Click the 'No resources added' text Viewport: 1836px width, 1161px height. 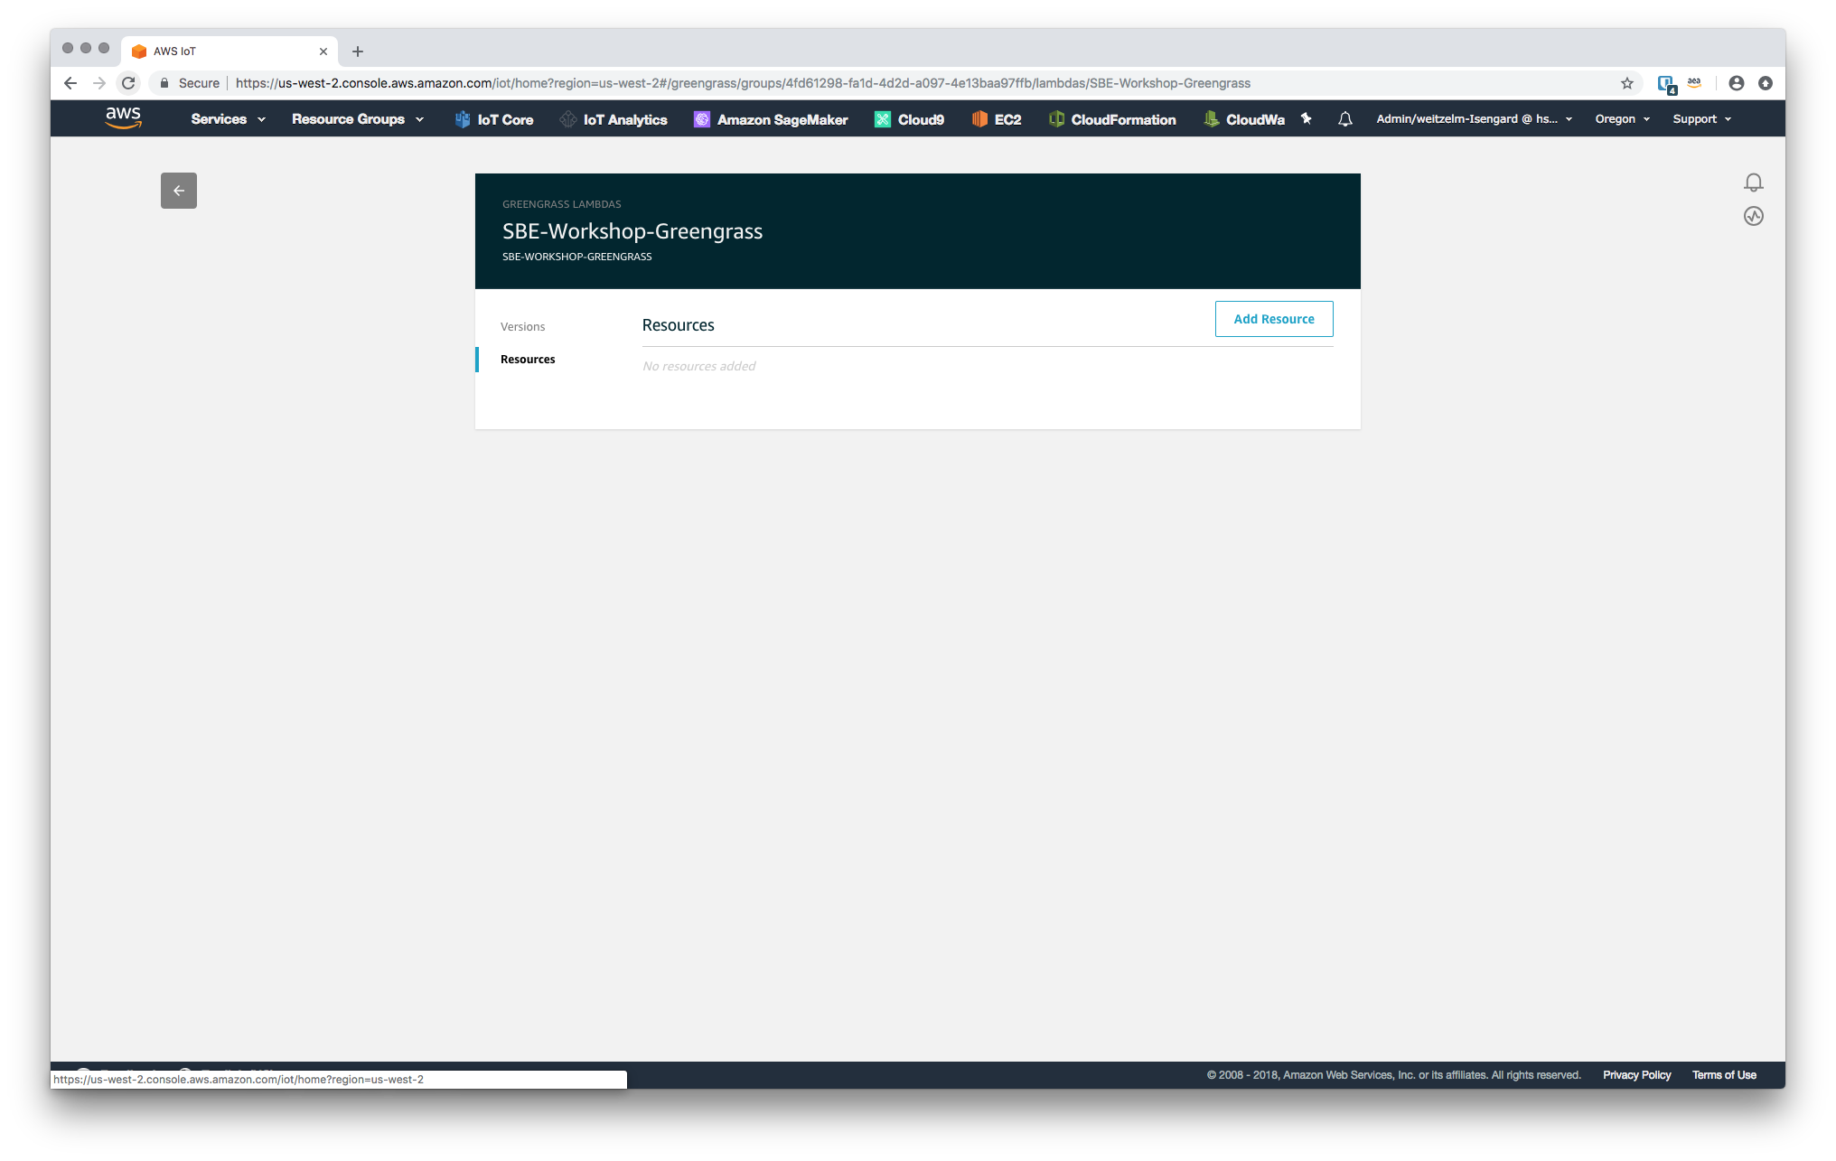coord(698,366)
